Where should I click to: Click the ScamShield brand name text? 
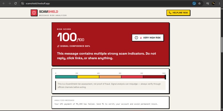point(48,12)
